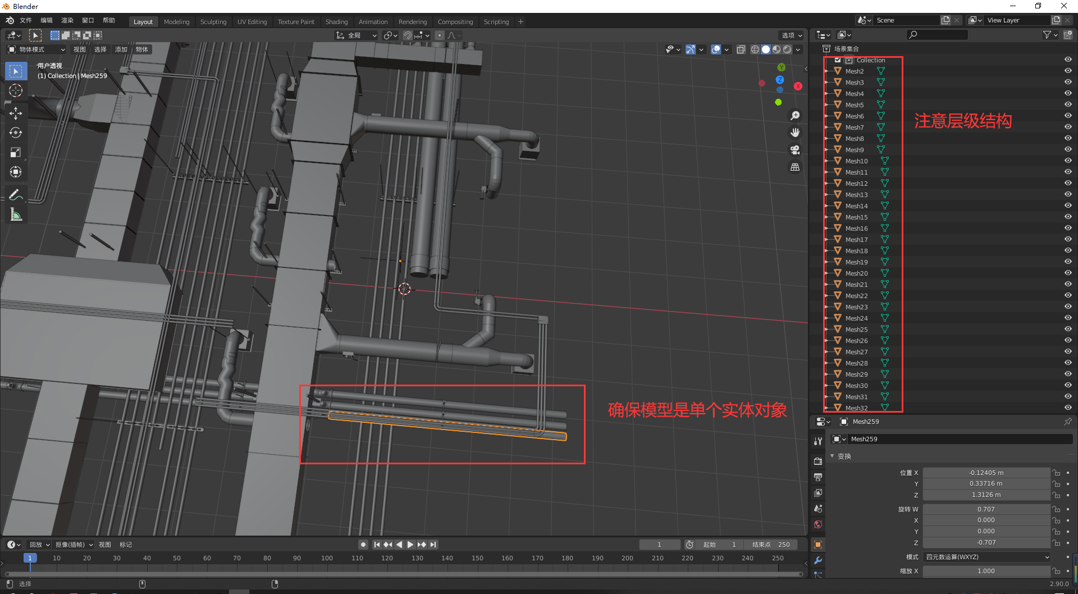Image resolution: width=1078 pixels, height=594 pixels.
Task: Expand the Mesh5 tree item
Action: [x=827, y=105]
